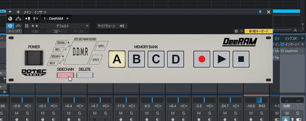The image size is (306, 121).
Task: Click the 比較 compare button
Action: pos(35,31)
